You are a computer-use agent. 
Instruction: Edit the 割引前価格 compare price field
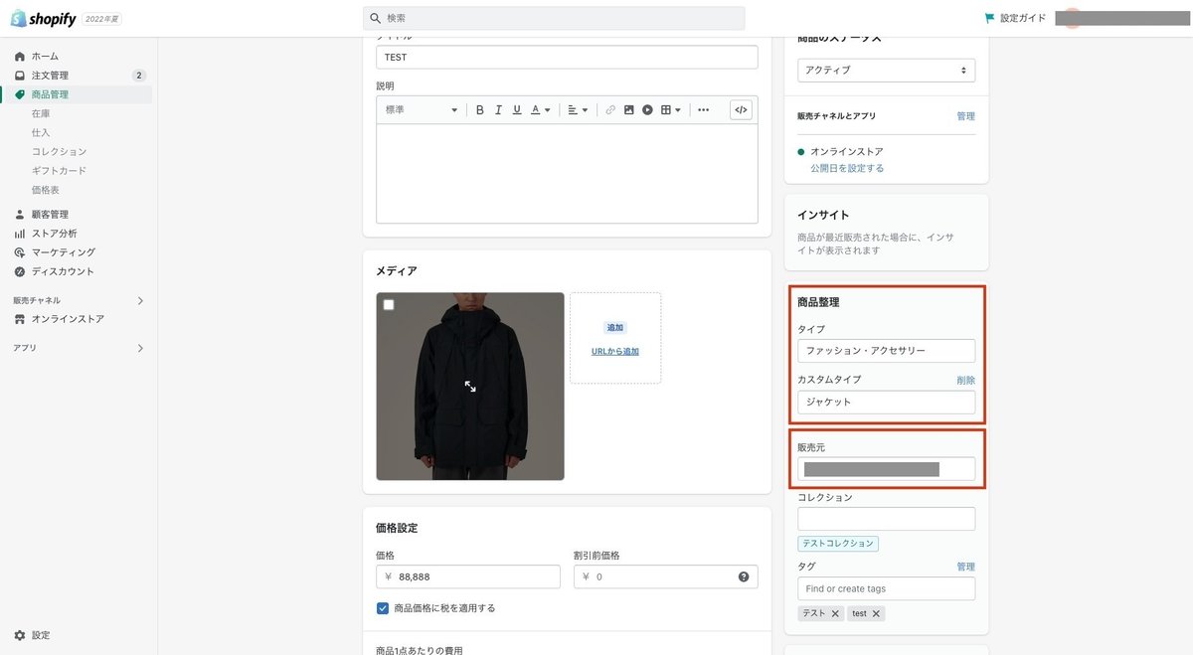(x=666, y=576)
